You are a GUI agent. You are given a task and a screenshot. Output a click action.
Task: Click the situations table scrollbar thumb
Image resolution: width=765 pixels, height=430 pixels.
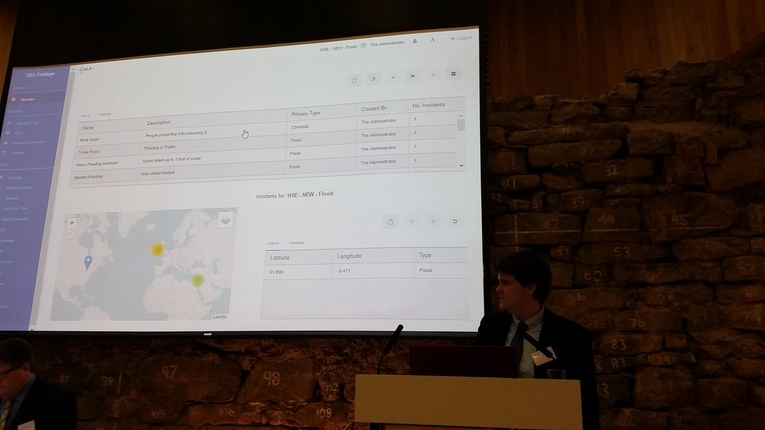(462, 124)
